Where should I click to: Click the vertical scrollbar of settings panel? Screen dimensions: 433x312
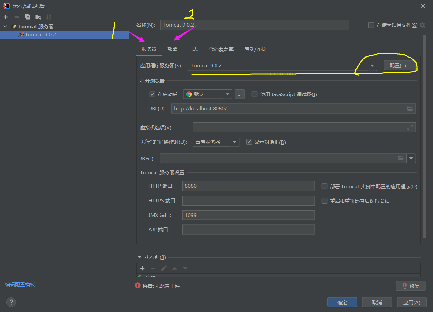pos(424,137)
